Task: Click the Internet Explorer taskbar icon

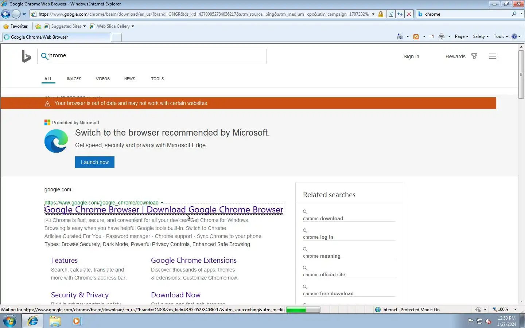Action: [33, 321]
